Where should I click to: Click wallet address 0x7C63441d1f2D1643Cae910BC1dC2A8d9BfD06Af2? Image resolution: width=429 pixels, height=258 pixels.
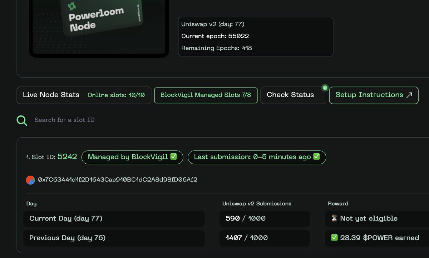[x=118, y=180]
